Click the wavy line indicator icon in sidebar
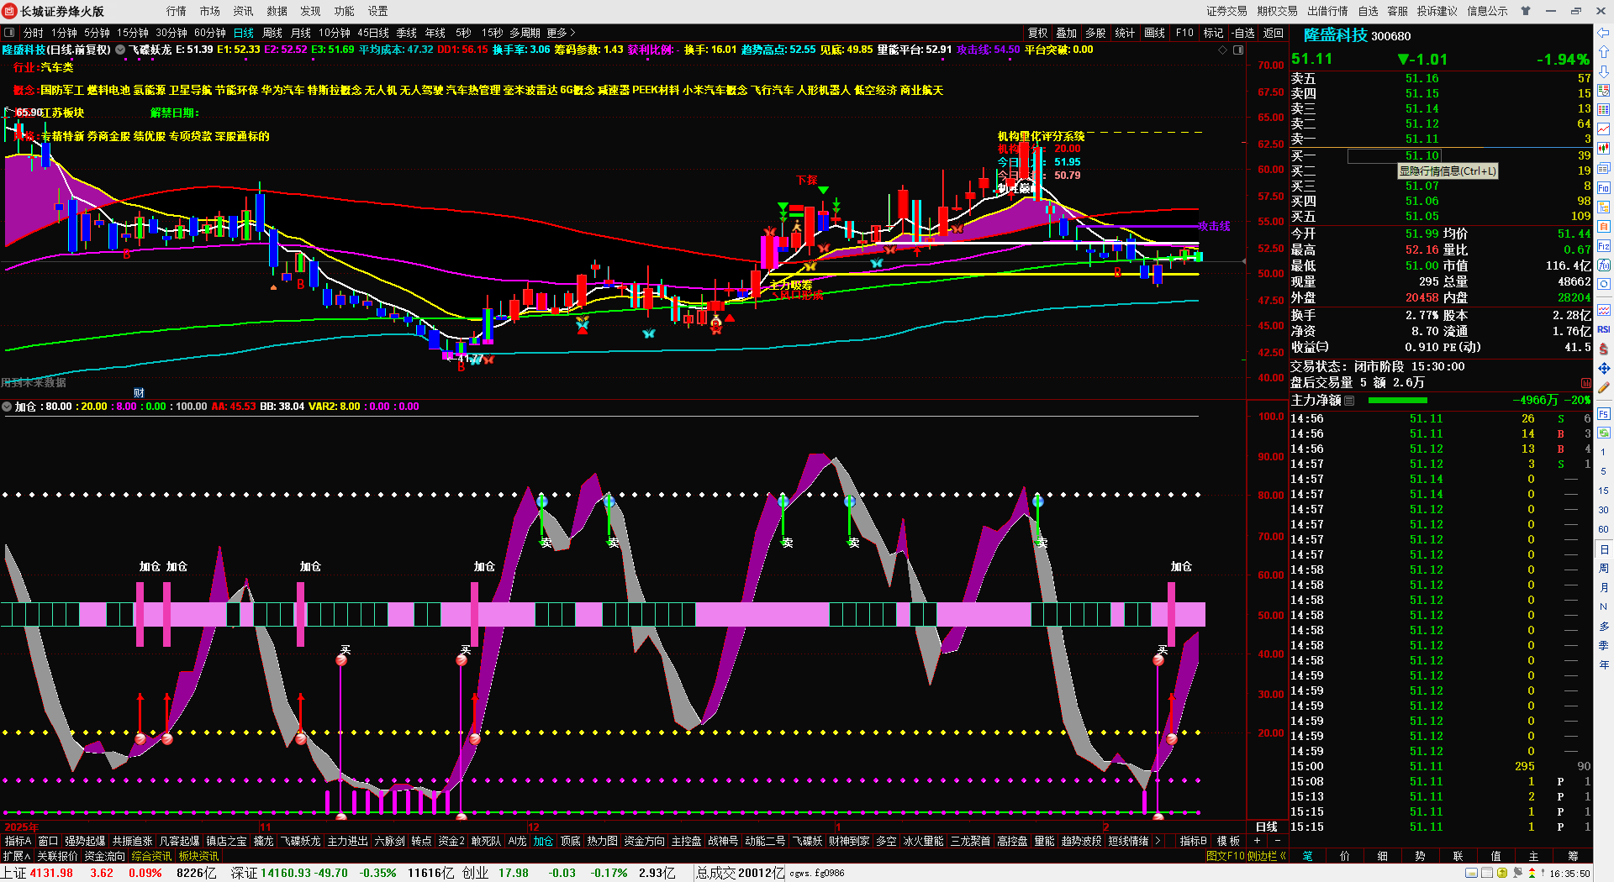Image resolution: width=1614 pixels, height=882 pixels. pos(1604,310)
